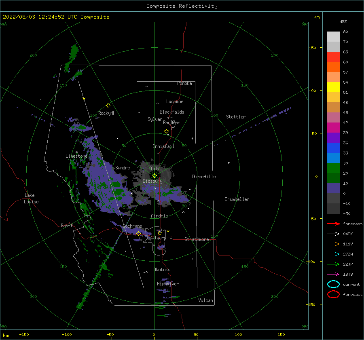
Task: Pick the magenta 39-42 dBZ swatch
Action: pyautogui.click(x=333, y=128)
